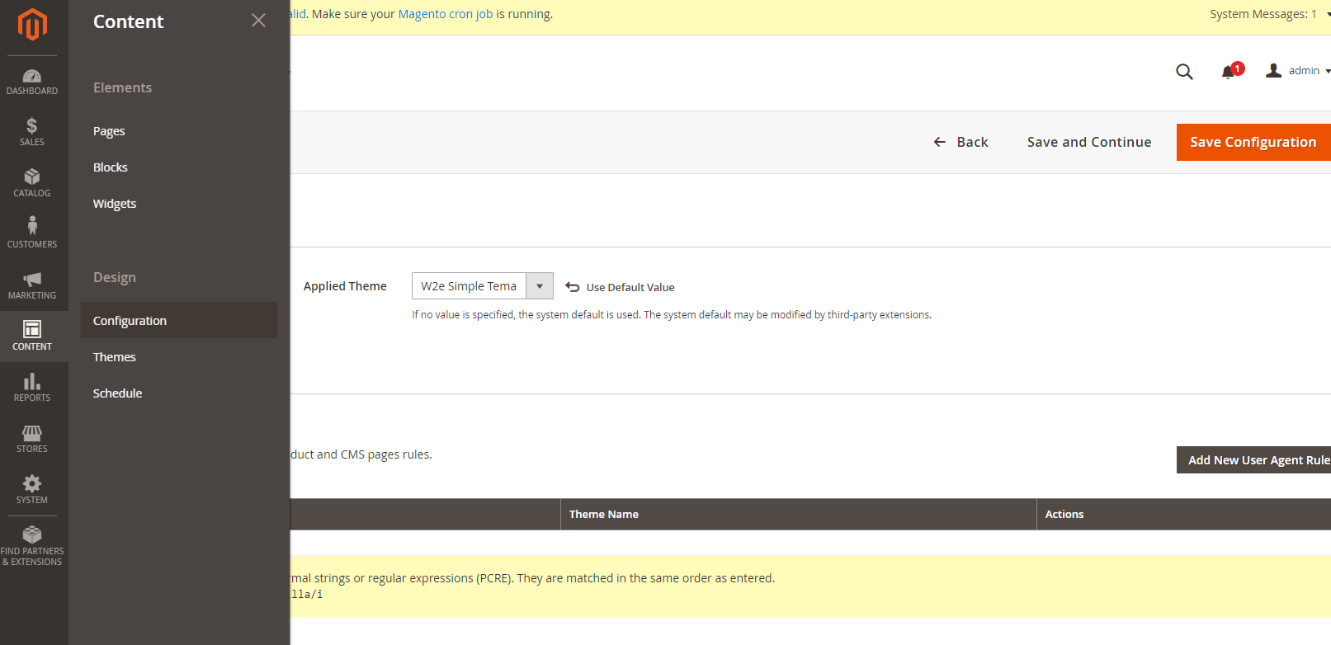
Task: Open the Schedule menu item
Action: click(117, 393)
